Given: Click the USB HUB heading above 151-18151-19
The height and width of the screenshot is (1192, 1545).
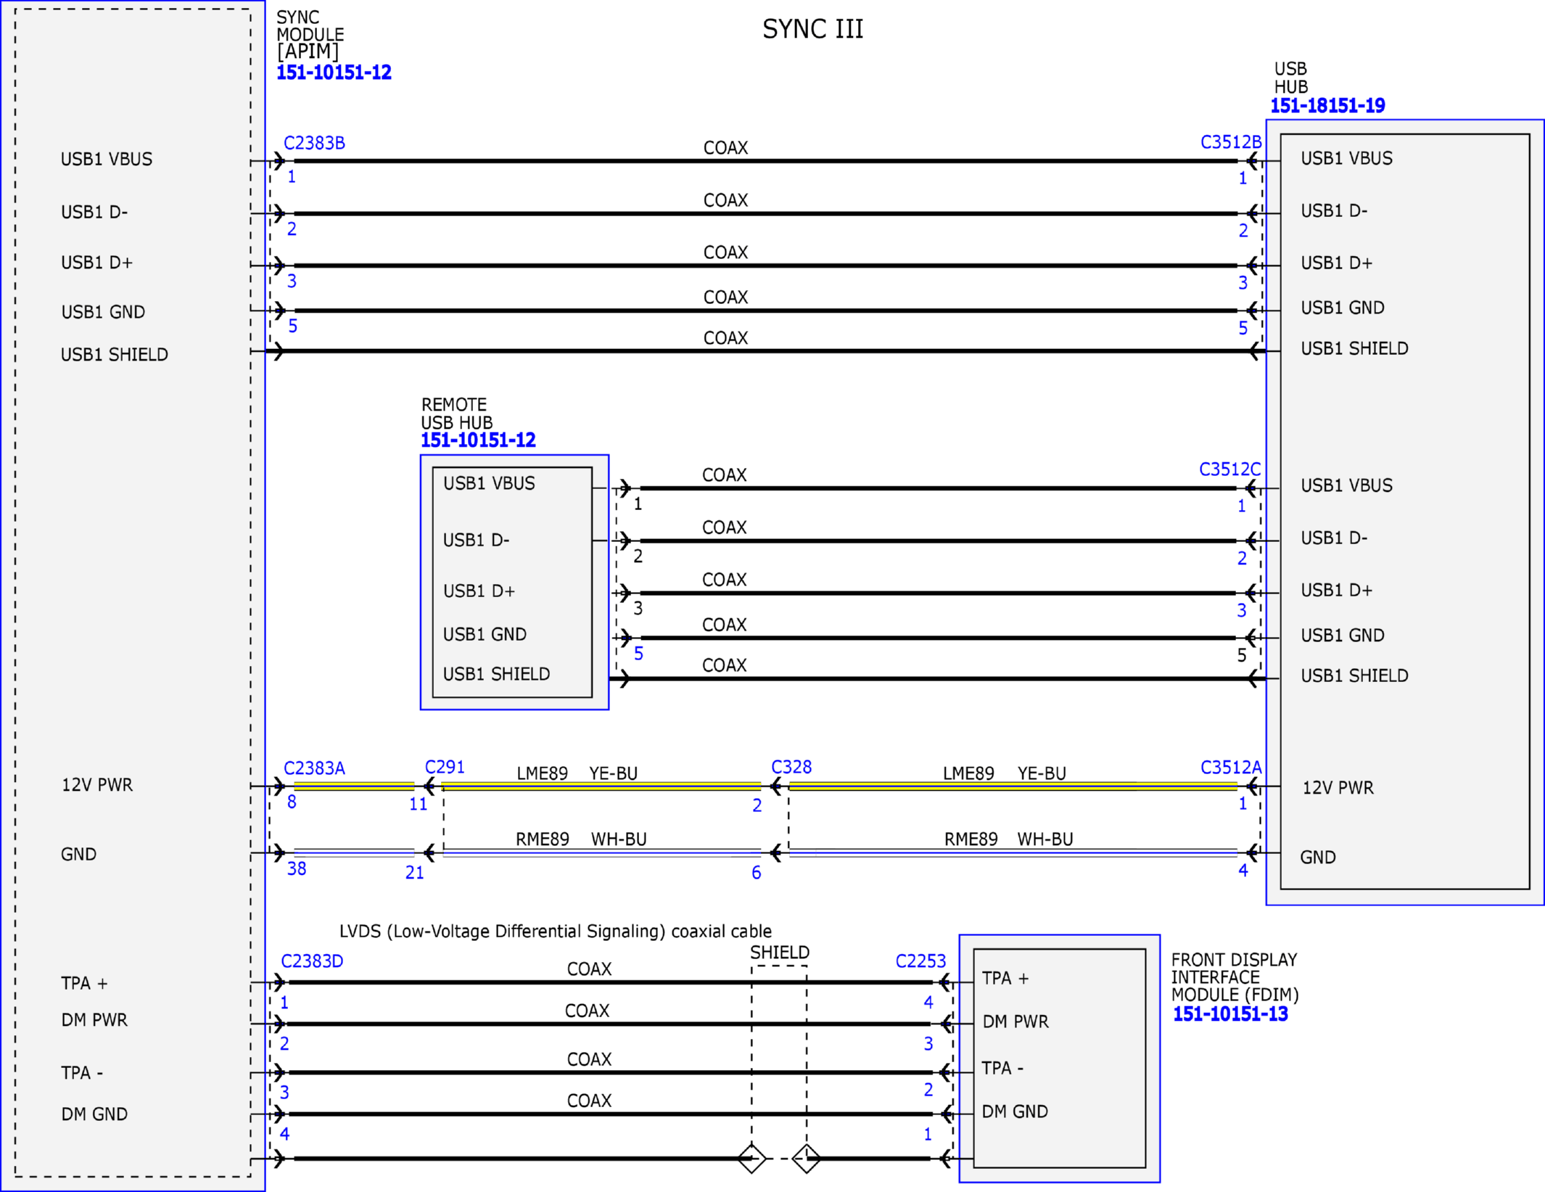Looking at the screenshot, I should coord(1291,78).
